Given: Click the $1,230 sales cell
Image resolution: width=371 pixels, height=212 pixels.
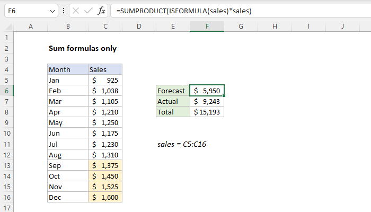Looking at the screenshot, I should click(105, 144).
